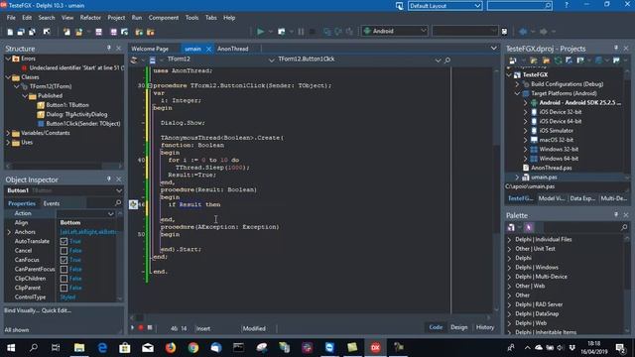Open the Refactor menu
The image size is (635, 357).
[x=90, y=18]
